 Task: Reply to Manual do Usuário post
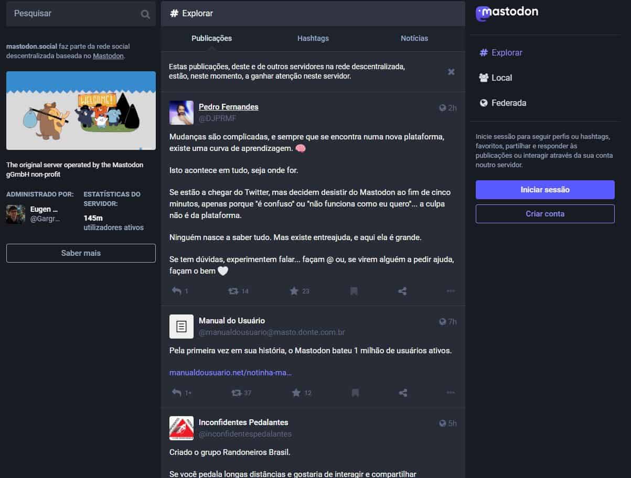[x=177, y=393]
